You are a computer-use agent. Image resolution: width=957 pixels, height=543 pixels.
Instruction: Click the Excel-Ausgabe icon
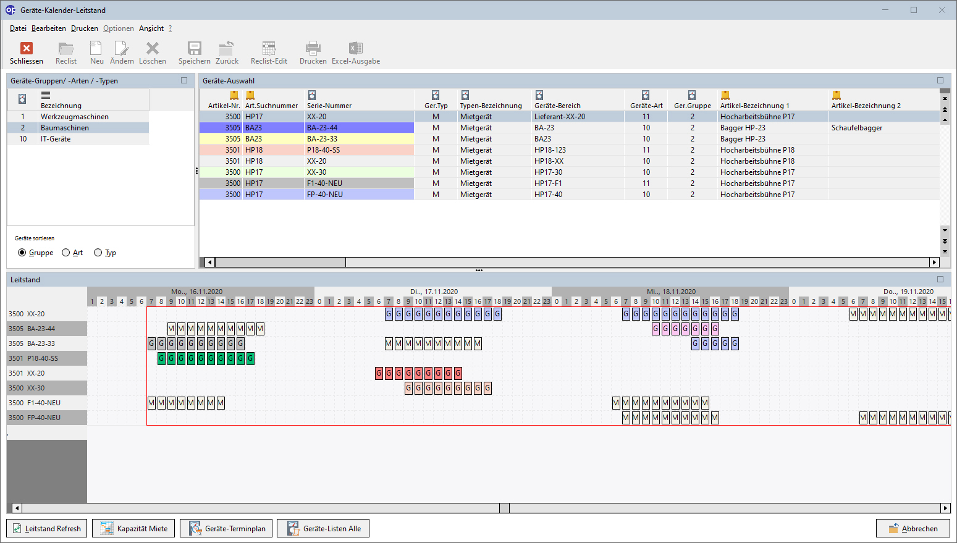pyautogui.click(x=356, y=48)
